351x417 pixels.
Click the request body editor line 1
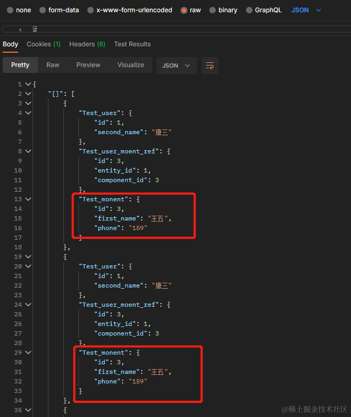pos(176,29)
